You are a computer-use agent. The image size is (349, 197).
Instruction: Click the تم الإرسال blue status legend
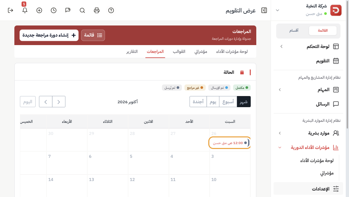click(219, 88)
